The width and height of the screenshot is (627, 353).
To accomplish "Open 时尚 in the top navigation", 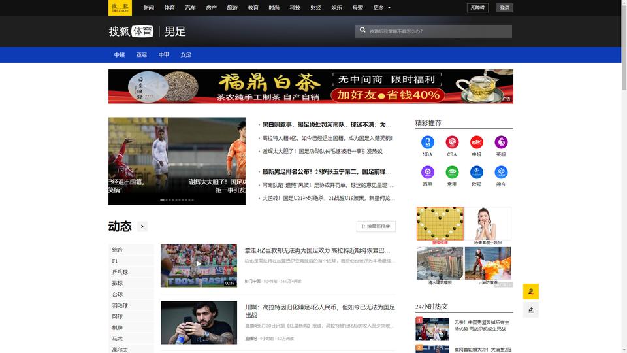I will [274, 8].
